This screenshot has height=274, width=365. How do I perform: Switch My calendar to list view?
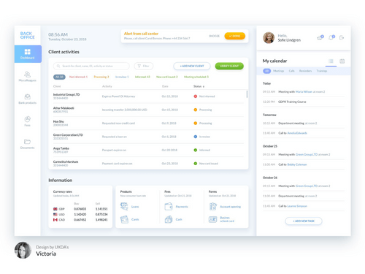tap(331, 61)
